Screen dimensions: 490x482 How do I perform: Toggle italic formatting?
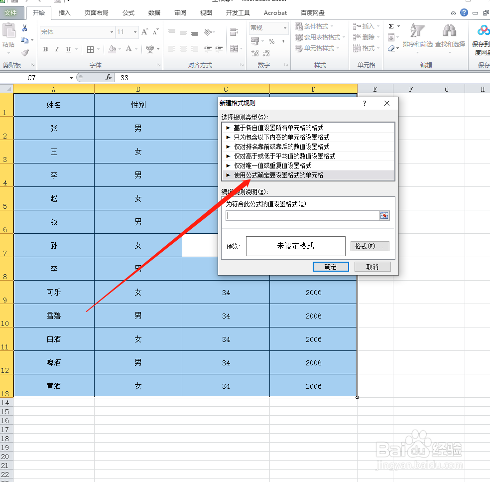[56, 49]
